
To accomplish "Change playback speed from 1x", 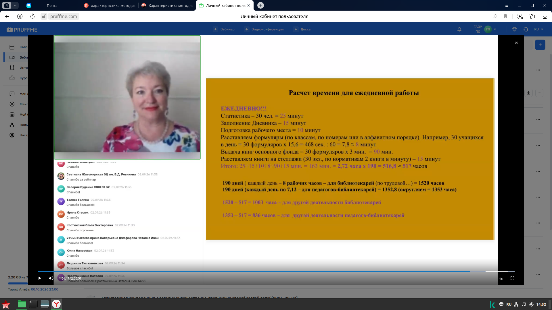I will click(501, 279).
